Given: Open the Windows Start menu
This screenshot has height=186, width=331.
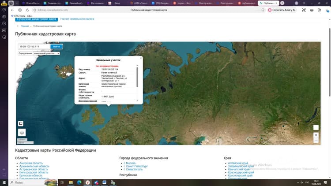Looking at the screenshot, I should [4, 182].
